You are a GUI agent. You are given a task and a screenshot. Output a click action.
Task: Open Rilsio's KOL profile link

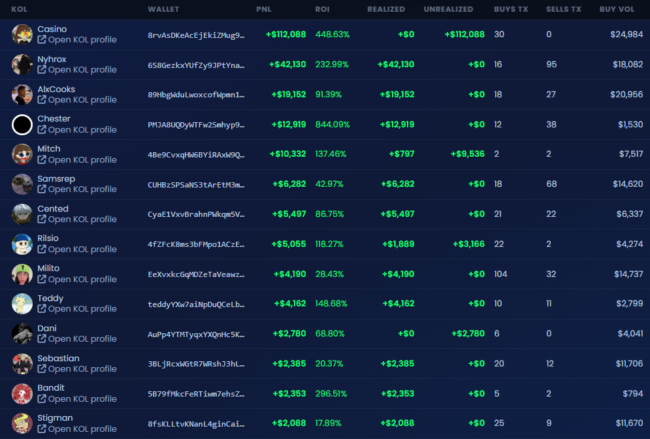click(x=77, y=249)
